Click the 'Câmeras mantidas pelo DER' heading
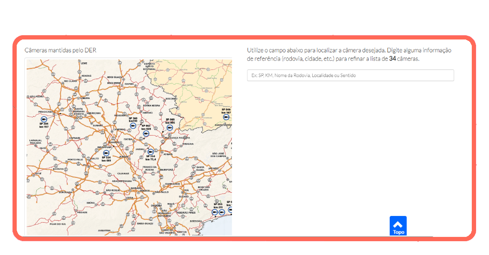The width and height of the screenshot is (489, 255). tap(61, 50)
